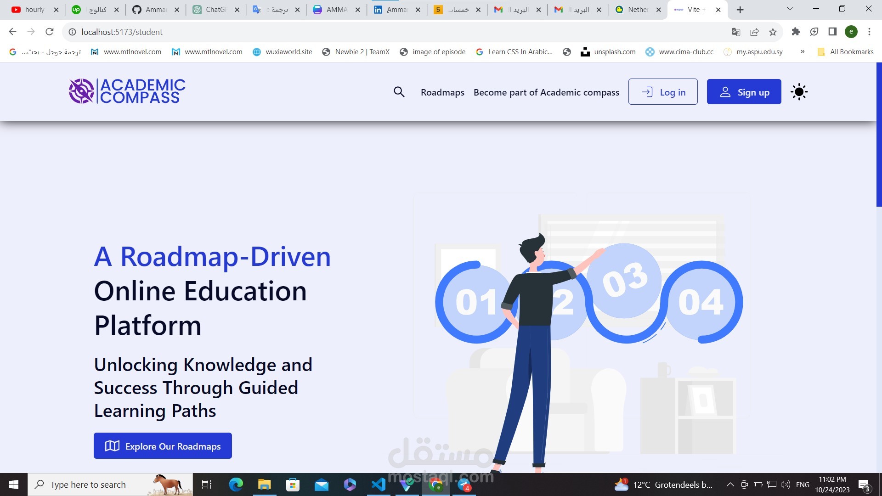Click Explore Our Roadmaps

pyautogui.click(x=163, y=446)
